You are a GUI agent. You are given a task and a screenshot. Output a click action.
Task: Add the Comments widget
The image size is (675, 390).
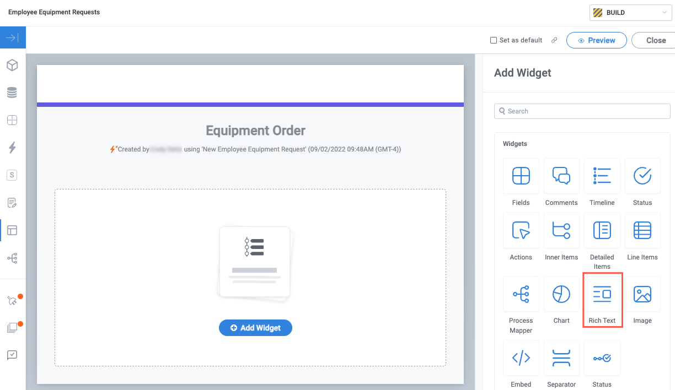click(561, 176)
